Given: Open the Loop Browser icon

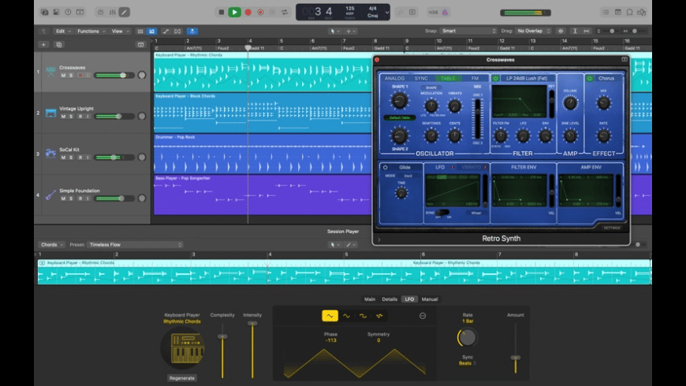Looking at the screenshot, I should [629, 13].
